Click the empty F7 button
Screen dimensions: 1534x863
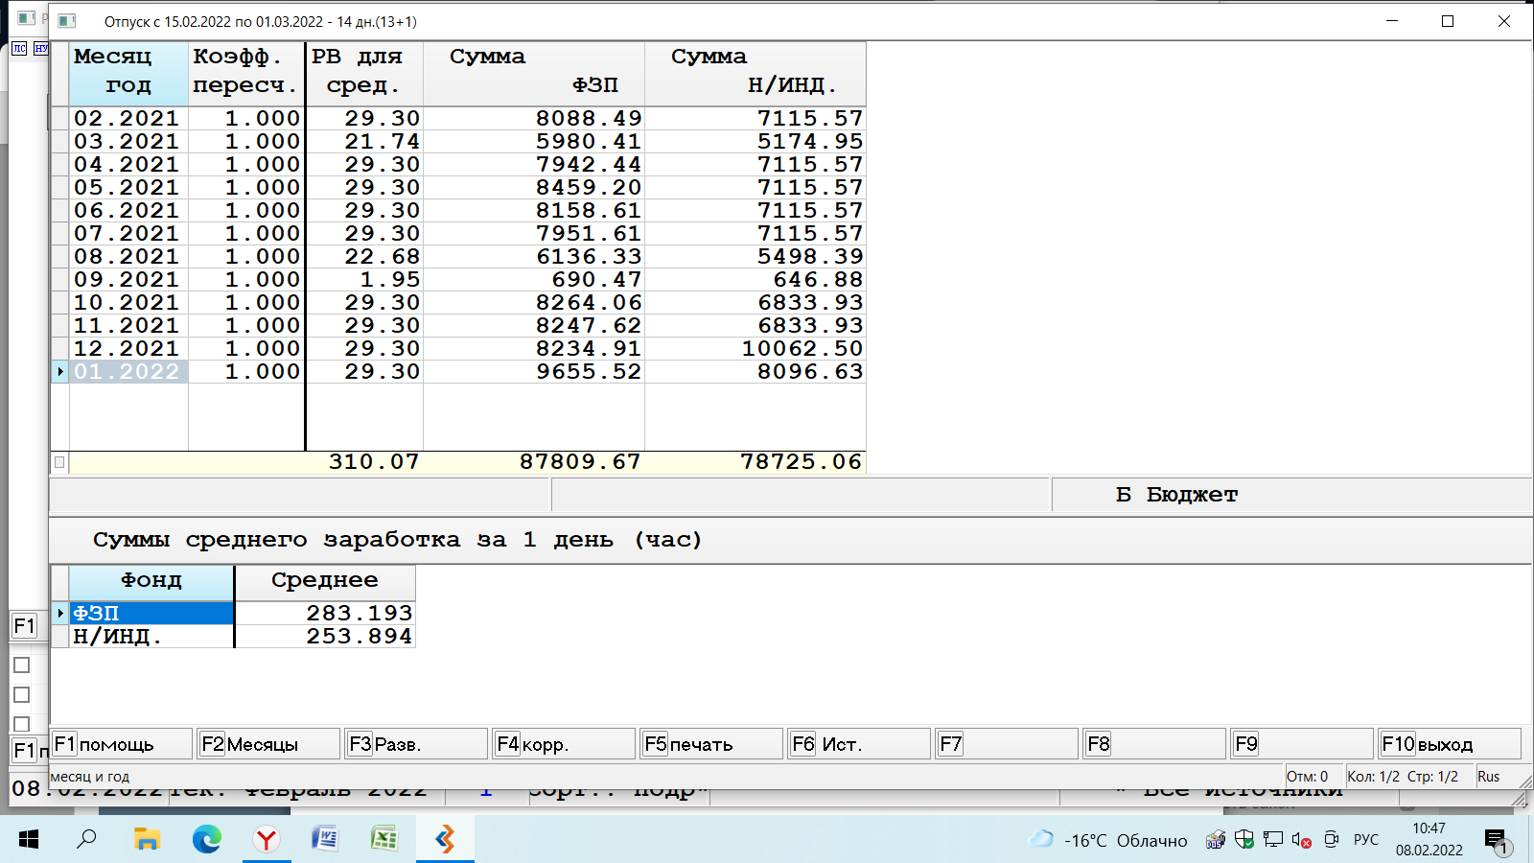click(x=1007, y=744)
